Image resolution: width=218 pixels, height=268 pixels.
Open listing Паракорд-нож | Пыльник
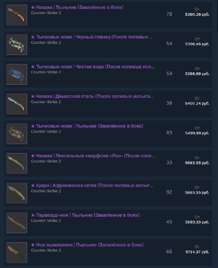[85, 215]
